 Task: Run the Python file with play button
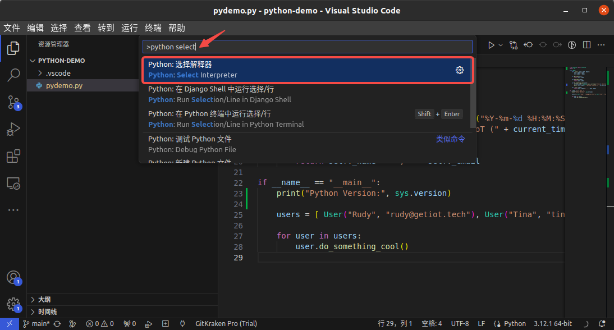click(x=491, y=45)
